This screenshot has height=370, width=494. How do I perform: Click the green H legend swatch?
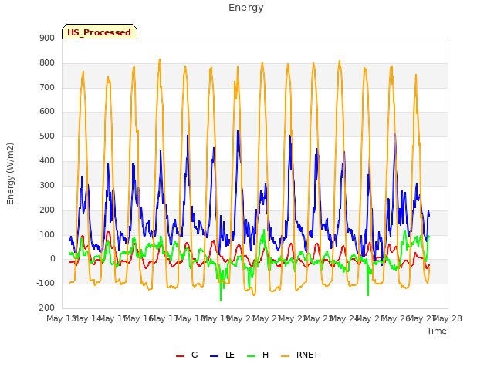[x=252, y=356]
